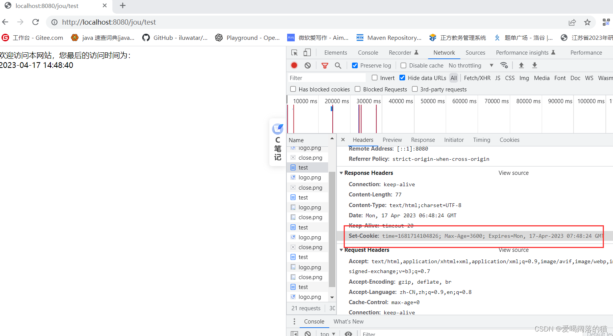Clear the network log
Screen dimensions: 613x336
308,65
